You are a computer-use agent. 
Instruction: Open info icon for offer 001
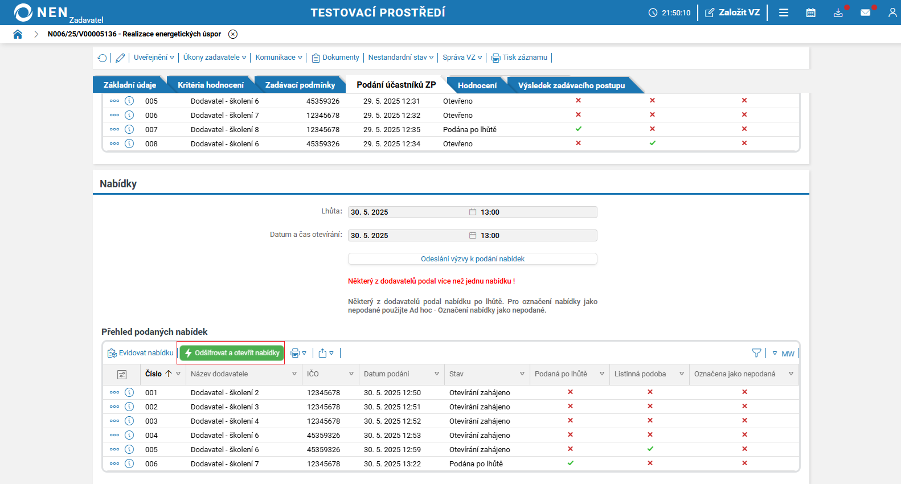pyautogui.click(x=129, y=392)
